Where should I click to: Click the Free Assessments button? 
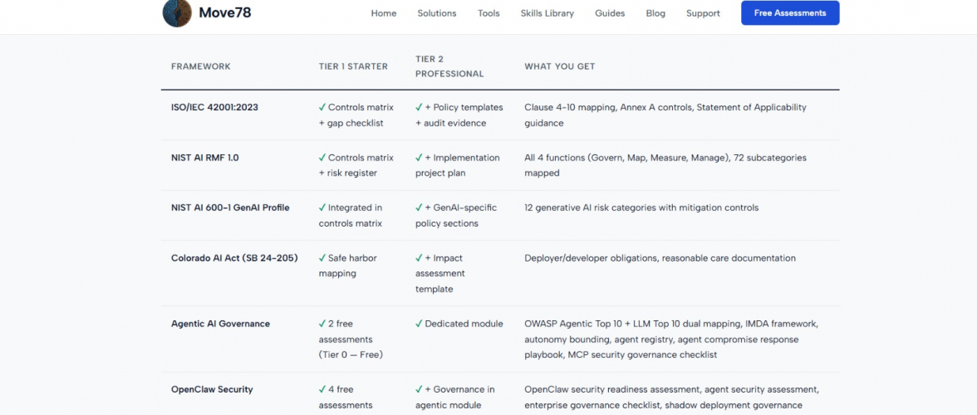coord(790,13)
